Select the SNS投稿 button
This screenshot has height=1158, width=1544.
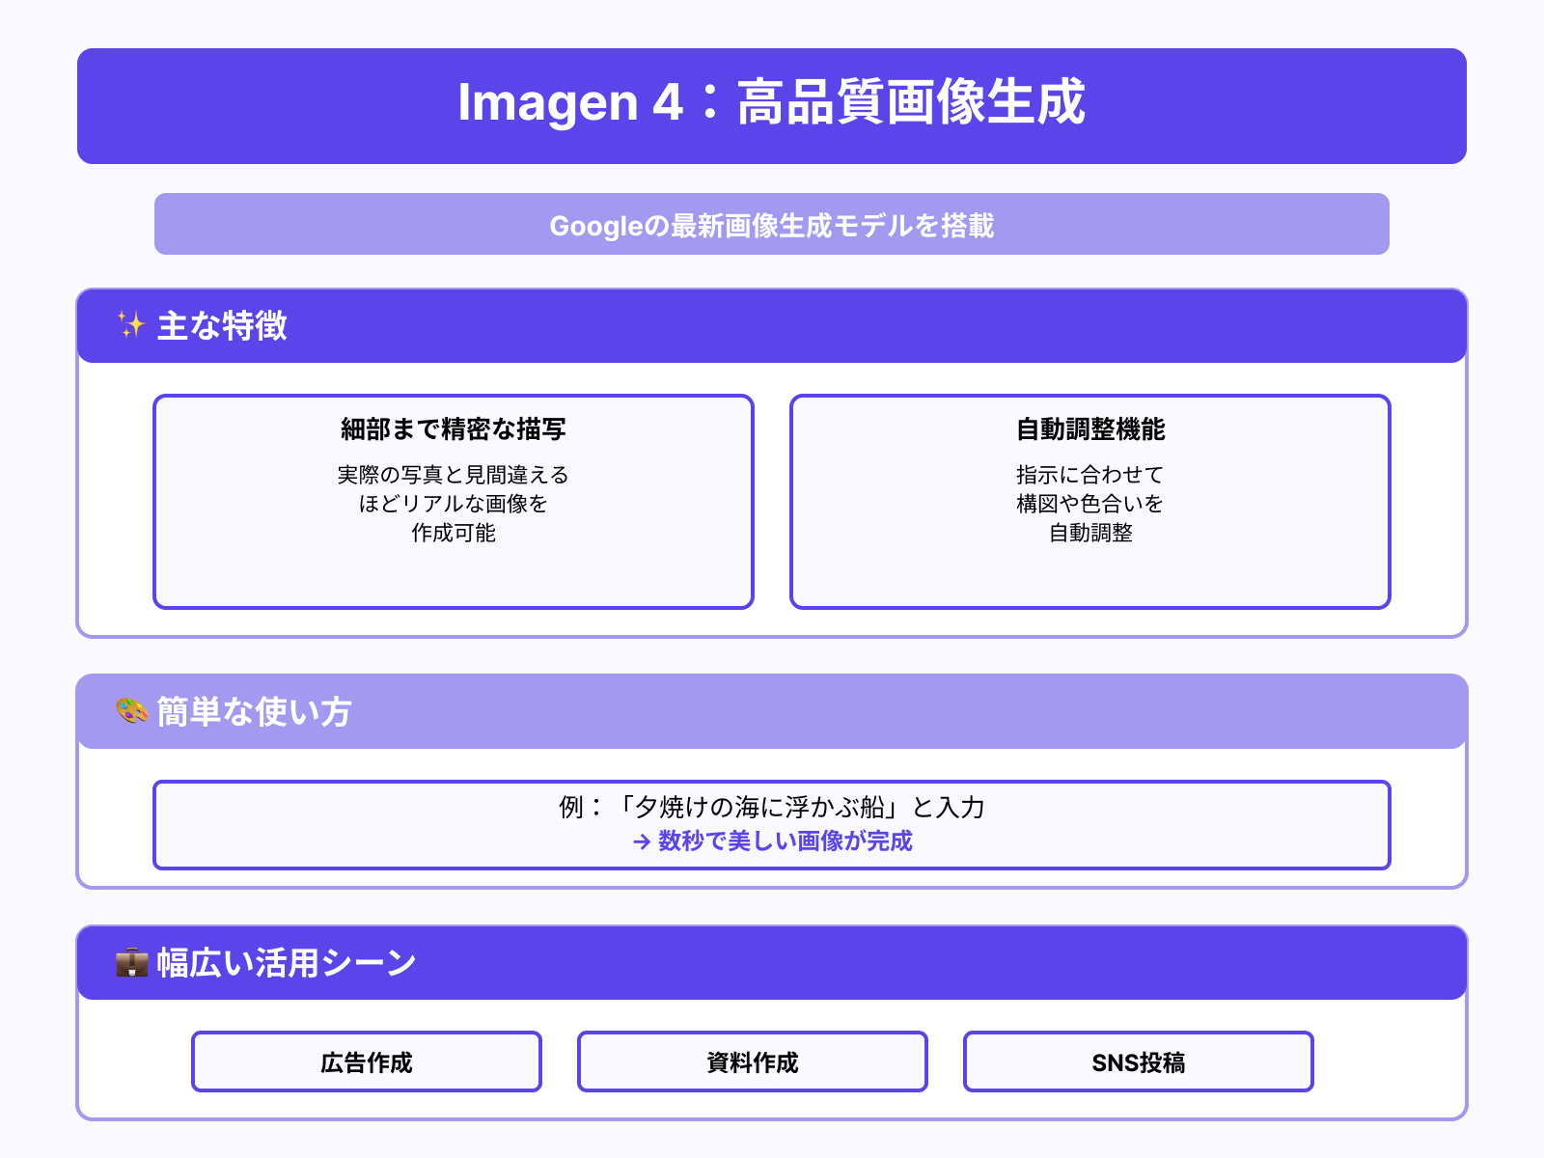[1139, 1062]
